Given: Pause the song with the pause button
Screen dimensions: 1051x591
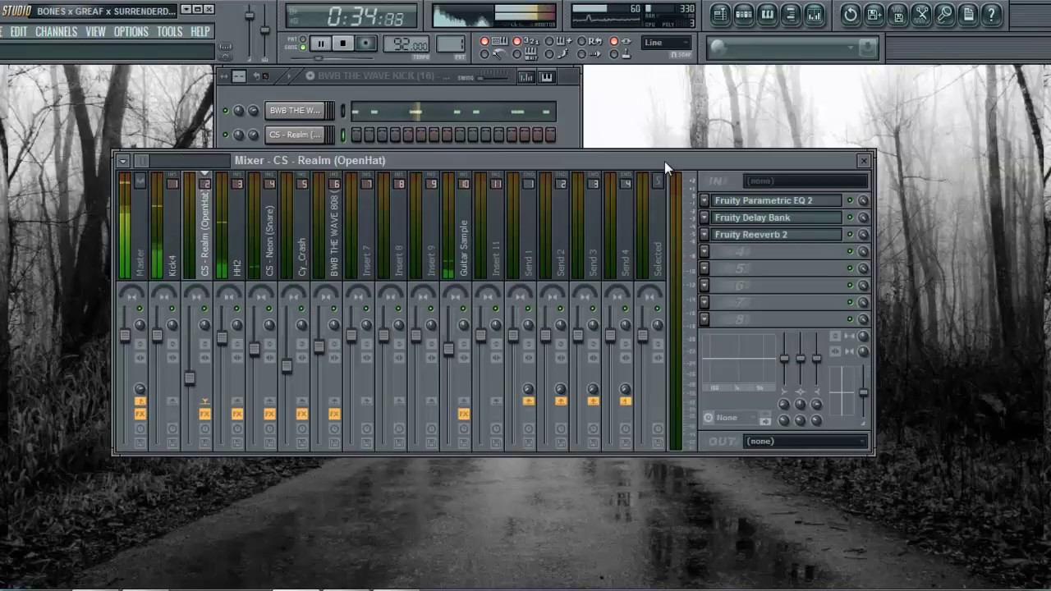Looking at the screenshot, I should pos(321,44).
